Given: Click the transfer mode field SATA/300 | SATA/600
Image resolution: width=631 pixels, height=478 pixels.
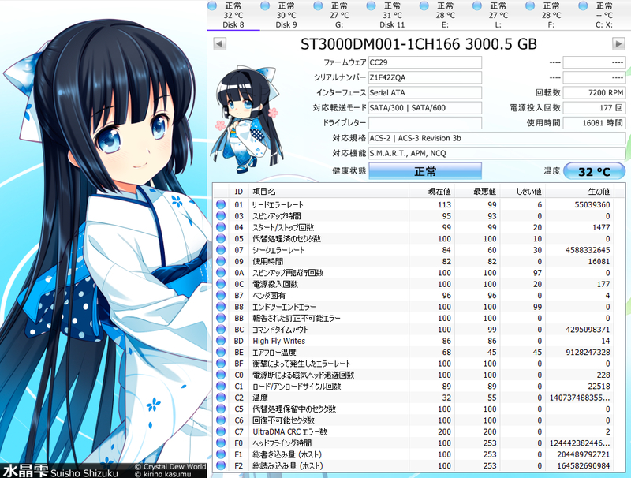Looking at the screenshot, I should click(425, 107).
